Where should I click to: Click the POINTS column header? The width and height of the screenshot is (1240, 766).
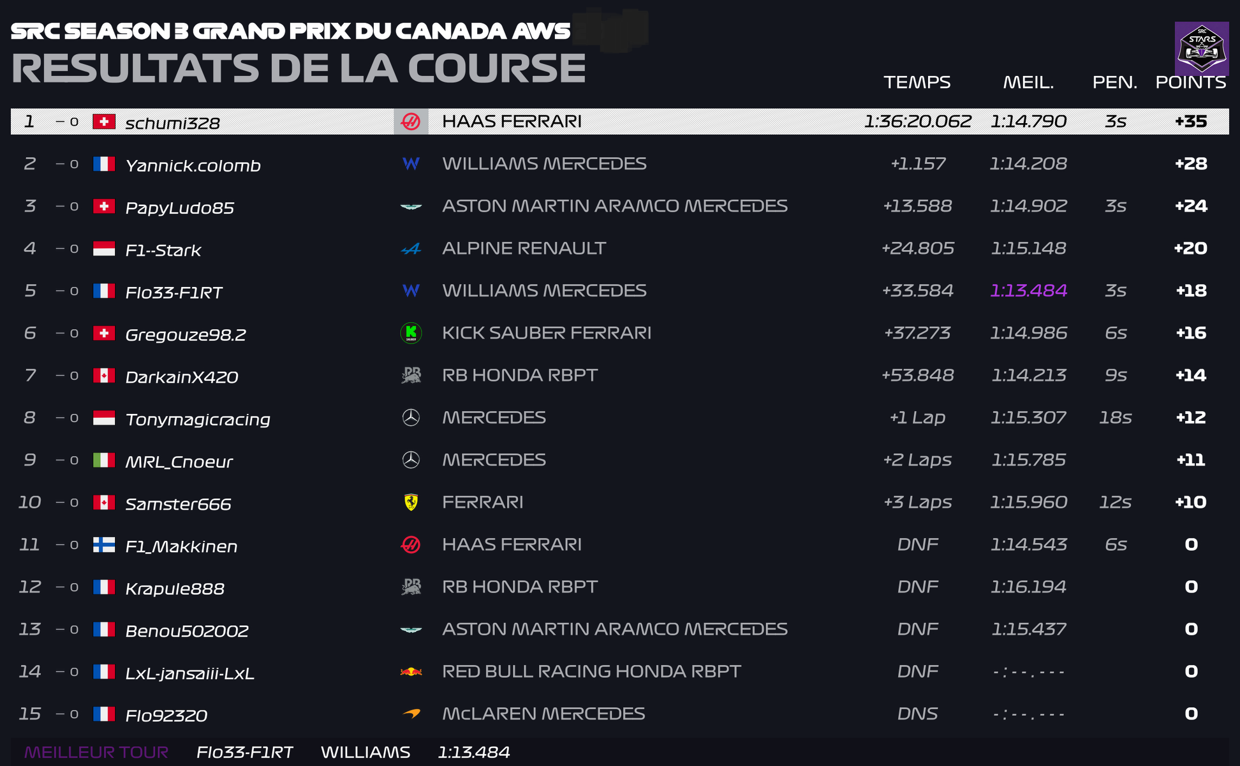[x=1190, y=82]
